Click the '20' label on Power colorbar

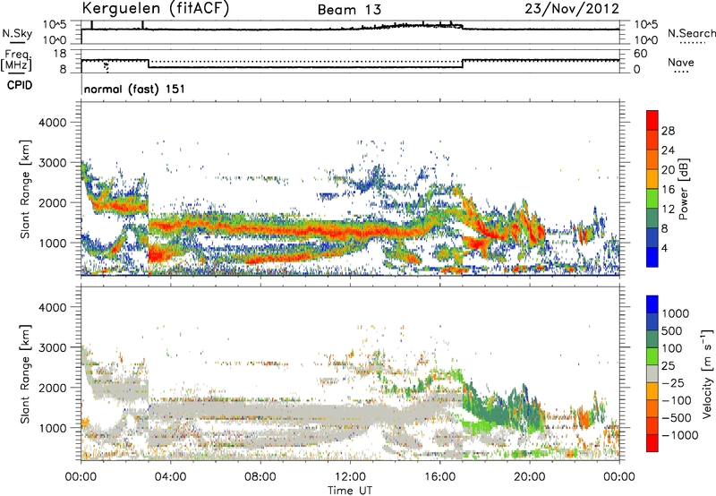point(668,170)
